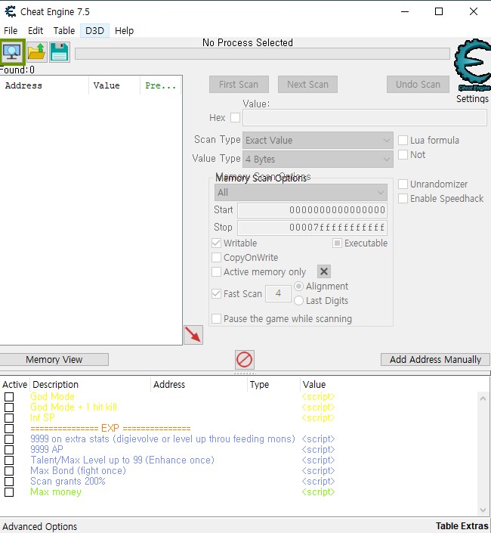
Task: Activate the Max money script checkbox
Action: (9, 492)
